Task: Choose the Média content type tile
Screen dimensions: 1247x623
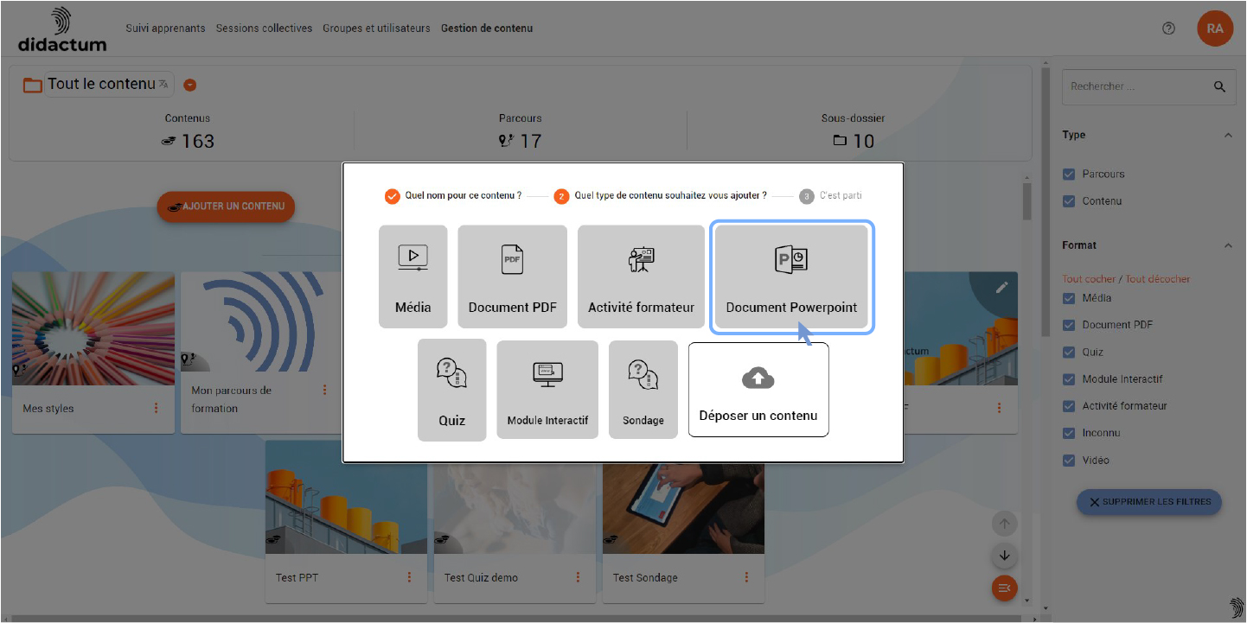Action: [413, 277]
